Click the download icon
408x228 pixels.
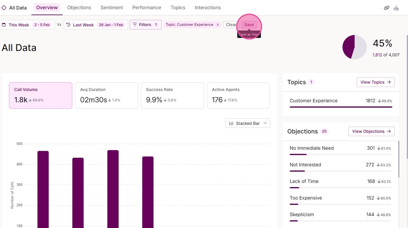coord(396,8)
